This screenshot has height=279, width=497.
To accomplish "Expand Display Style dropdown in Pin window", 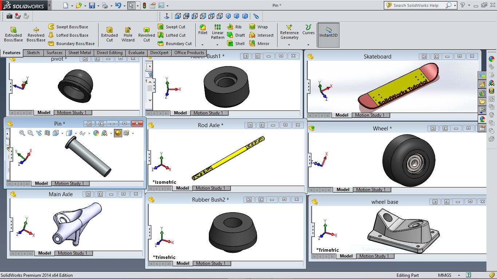I will 76,133.
